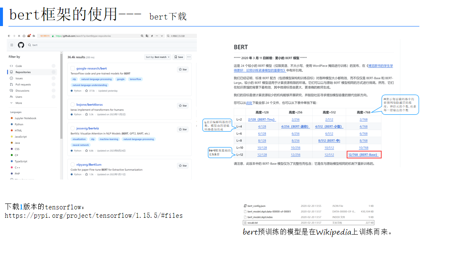Screen dimensions: 461x259
Task: Open the 12/128 model link
Action: (x=262, y=155)
